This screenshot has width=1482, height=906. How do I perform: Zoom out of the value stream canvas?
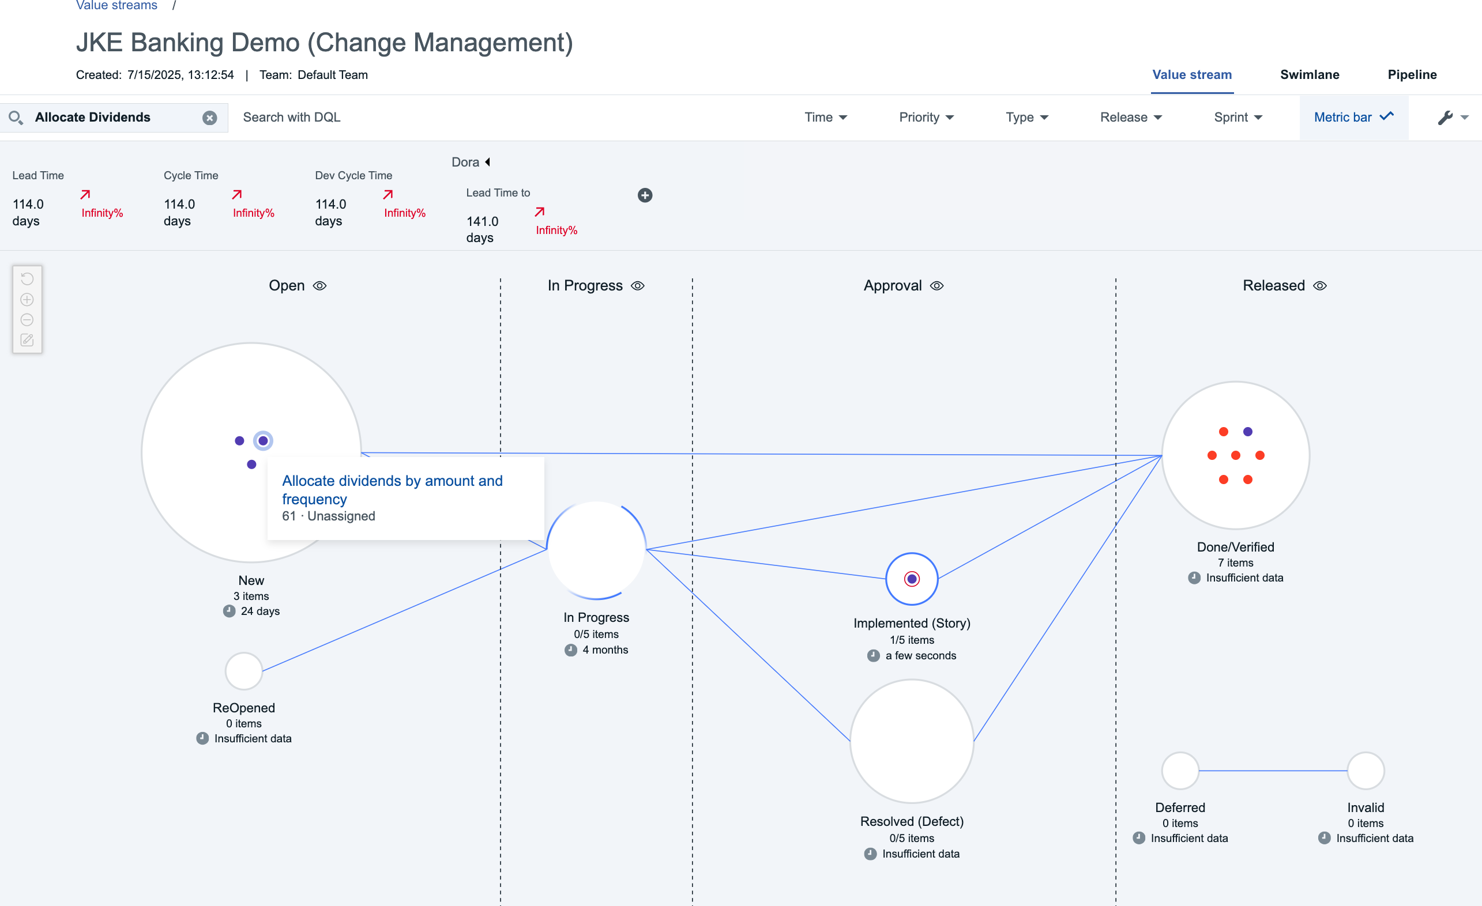click(27, 320)
